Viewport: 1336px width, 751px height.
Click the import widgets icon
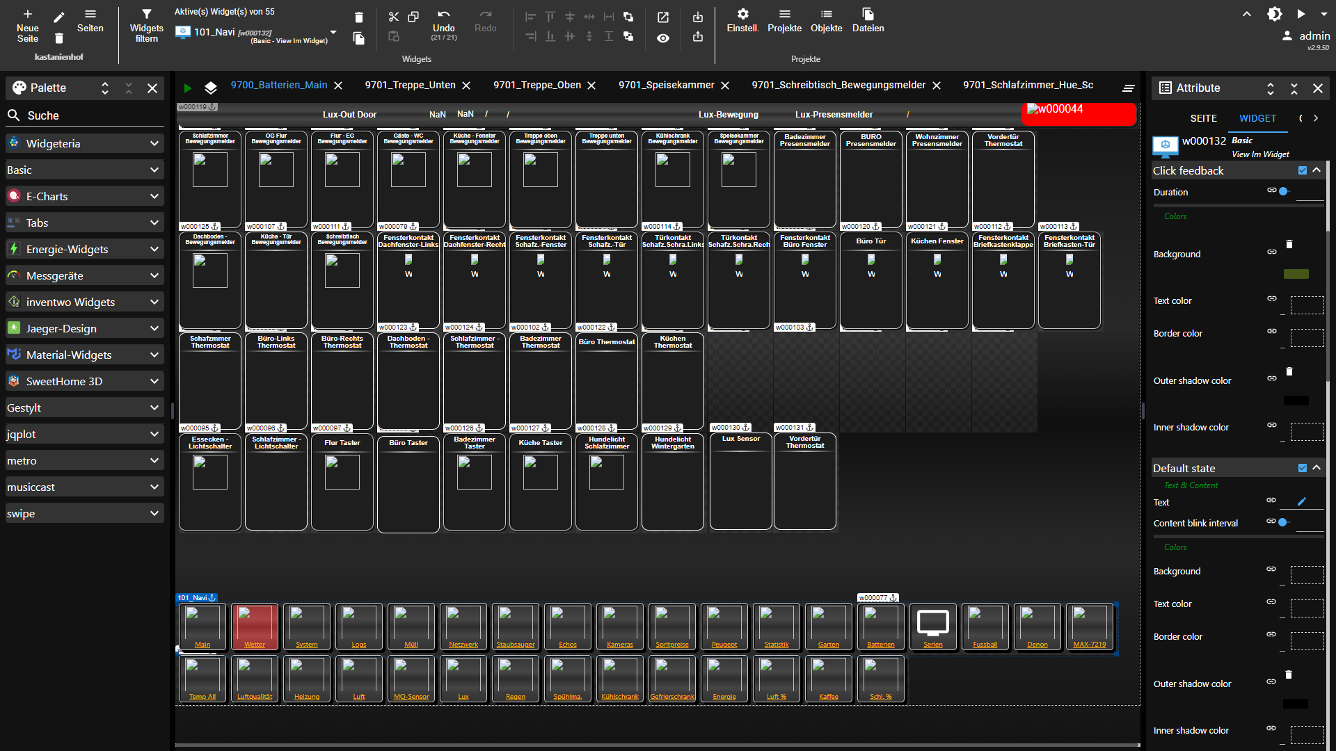[x=698, y=17]
